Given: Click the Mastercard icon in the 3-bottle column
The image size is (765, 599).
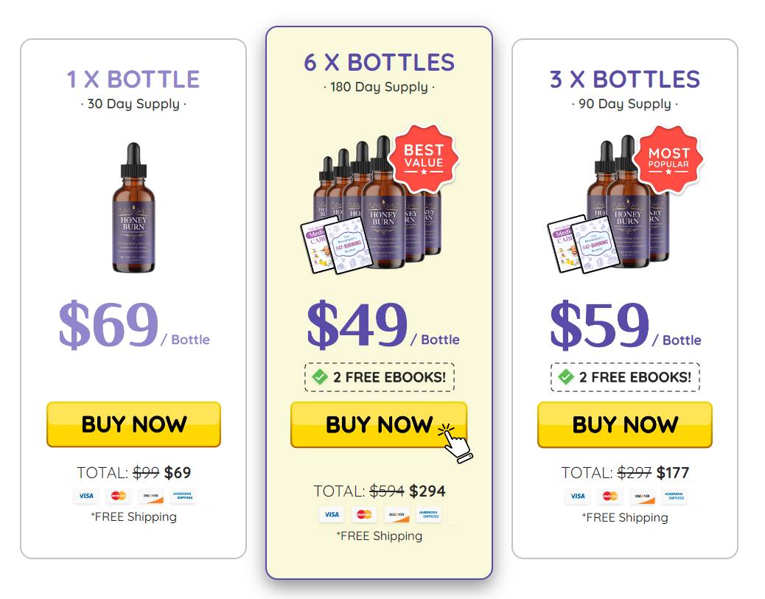Looking at the screenshot, I should [609, 497].
